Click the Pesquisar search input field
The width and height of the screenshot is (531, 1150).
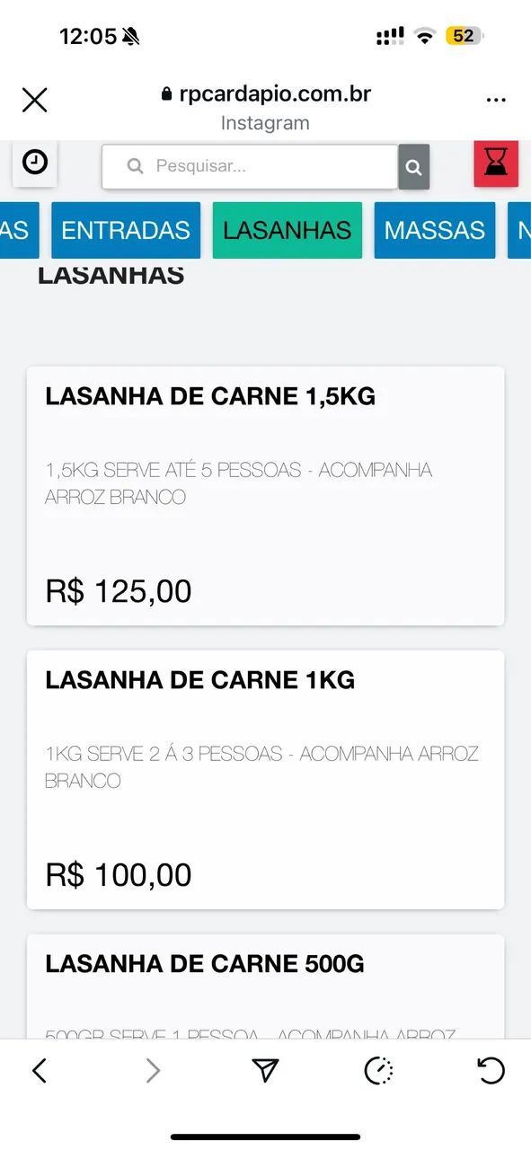tap(252, 167)
